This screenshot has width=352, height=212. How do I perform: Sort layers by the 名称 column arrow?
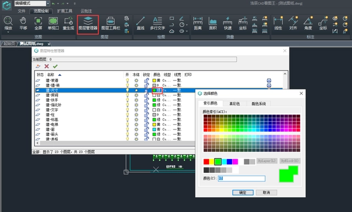pyautogui.click(x=59, y=75)
